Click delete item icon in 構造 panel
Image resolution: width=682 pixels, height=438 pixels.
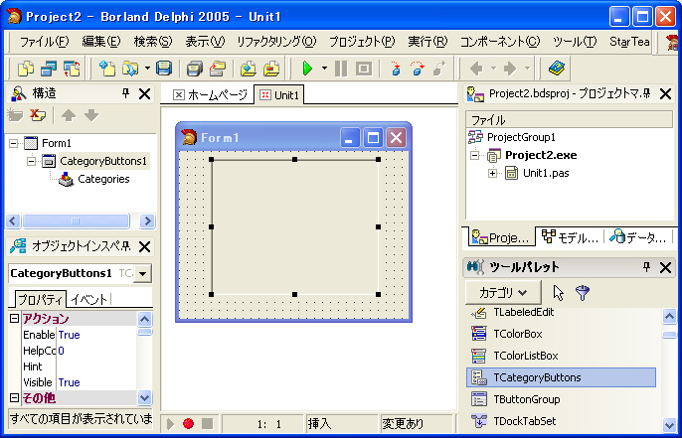(38, 115)
